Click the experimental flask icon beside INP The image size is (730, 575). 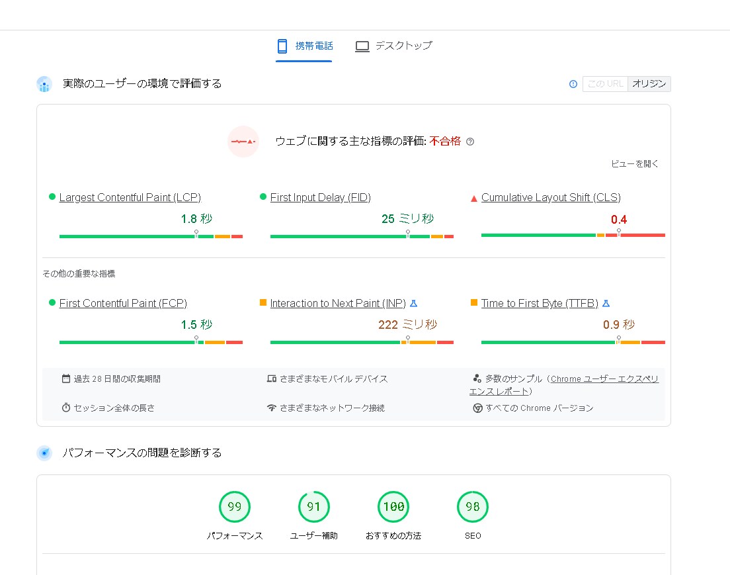click(413, 303)
